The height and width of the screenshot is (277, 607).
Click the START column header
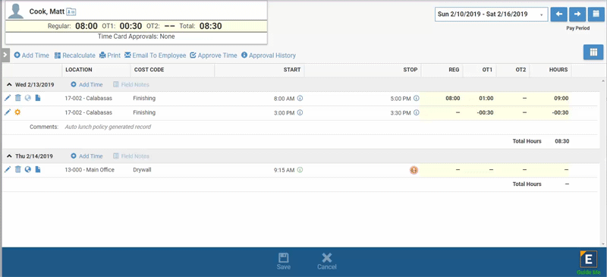(x=259, y=70)
